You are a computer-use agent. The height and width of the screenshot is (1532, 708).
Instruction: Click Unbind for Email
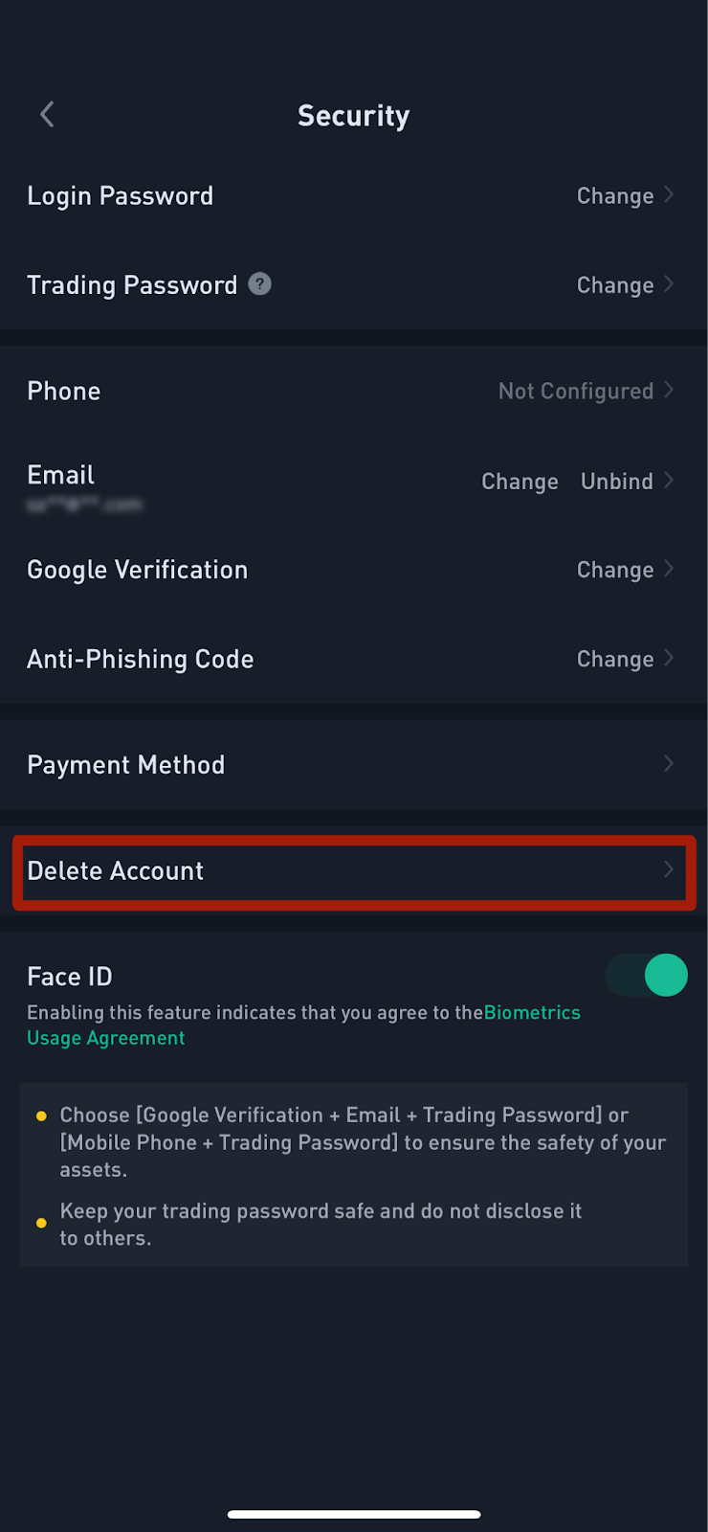(617, 482)
